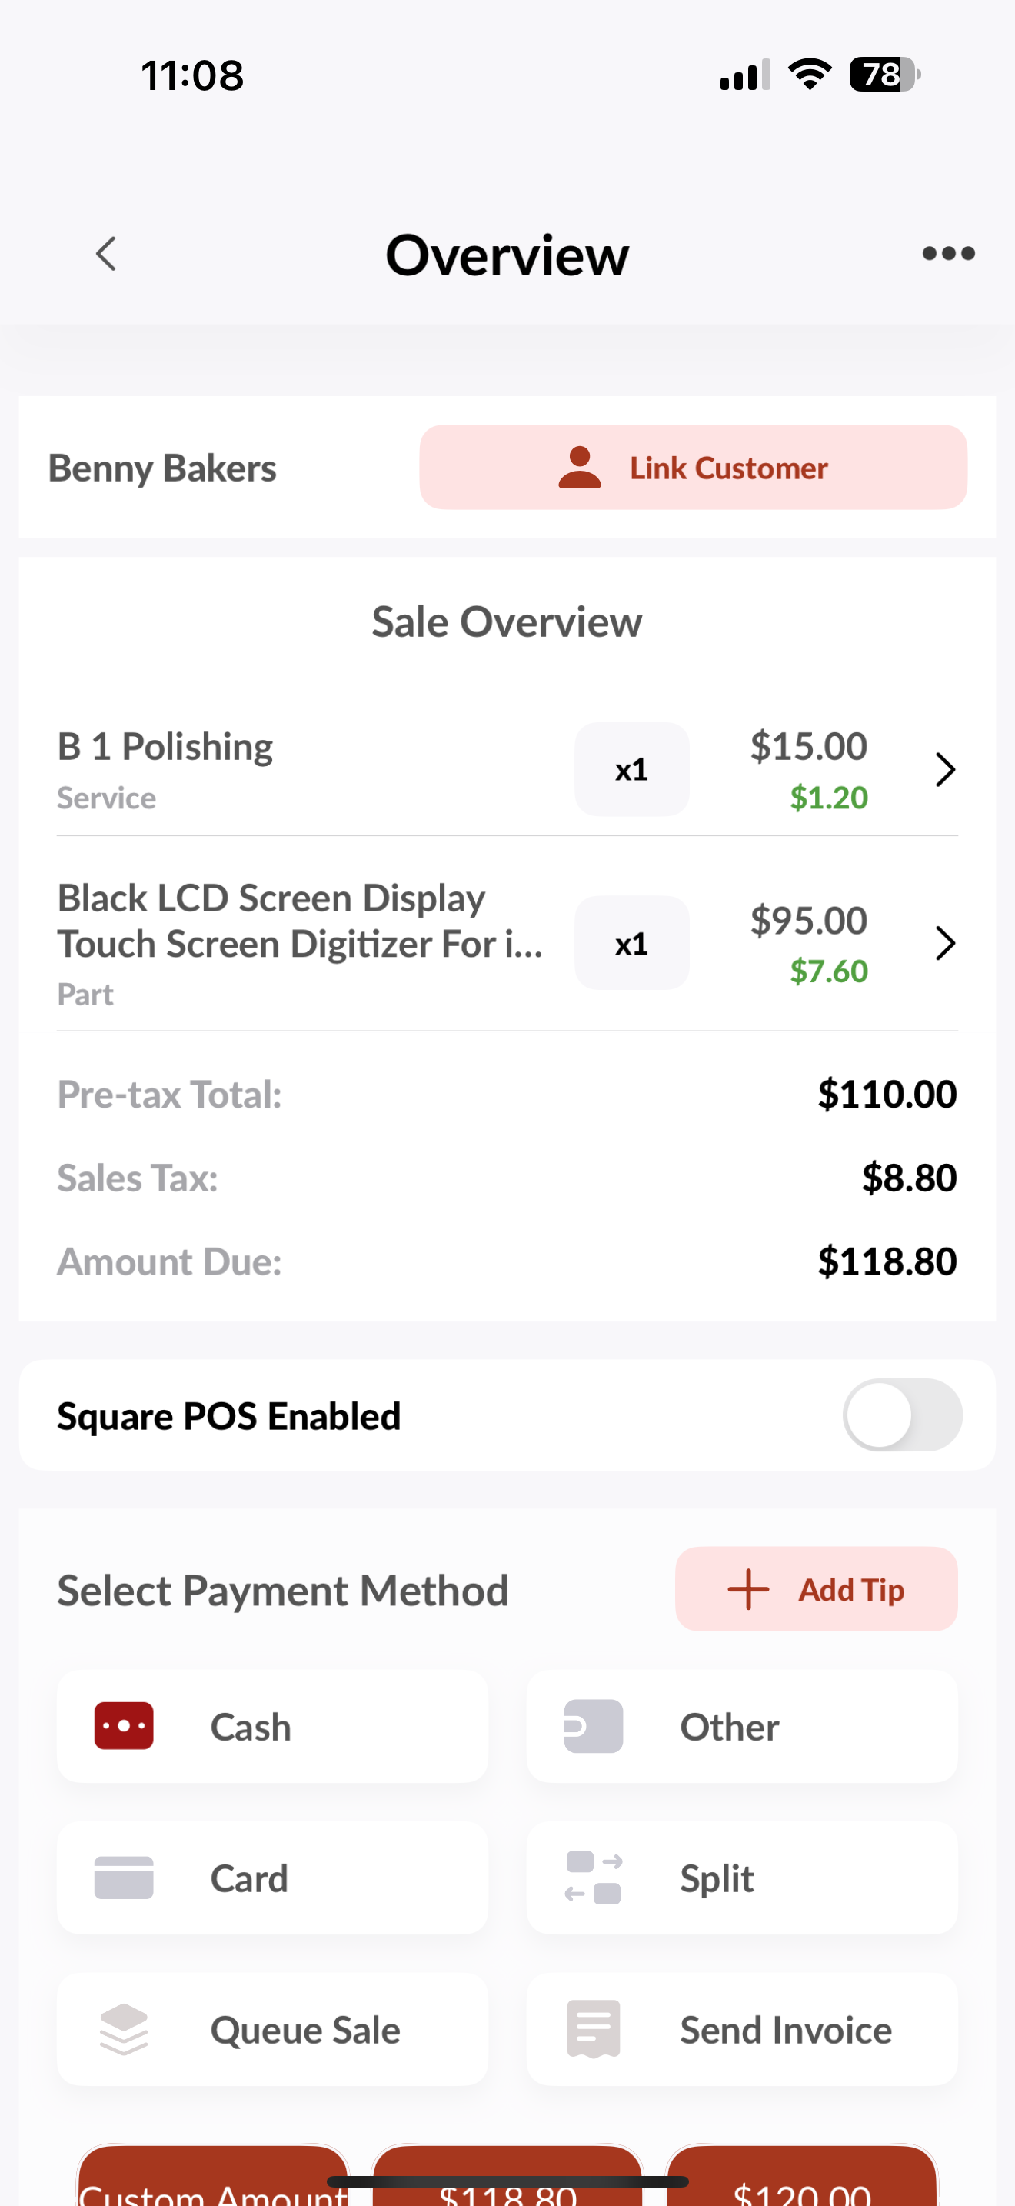Select the Card payment icon

[124, 1877]
